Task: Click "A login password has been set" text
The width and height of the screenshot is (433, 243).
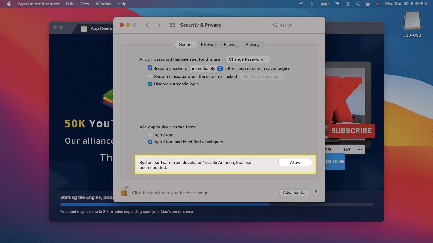Action: pos(181,59)
